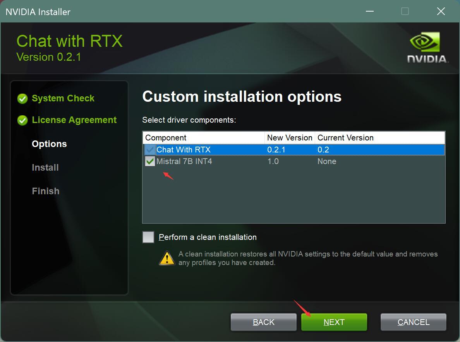Click current version 0.2 cell
The height and width of the screenshot is (342, 460).
click(323, 150)
